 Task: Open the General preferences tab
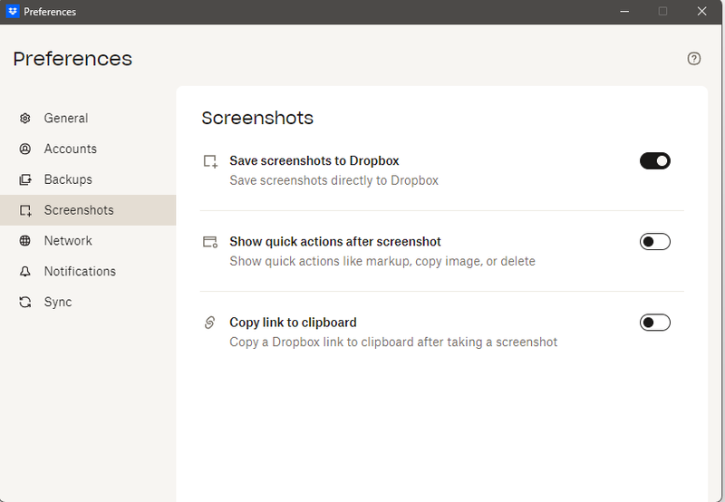66,118
